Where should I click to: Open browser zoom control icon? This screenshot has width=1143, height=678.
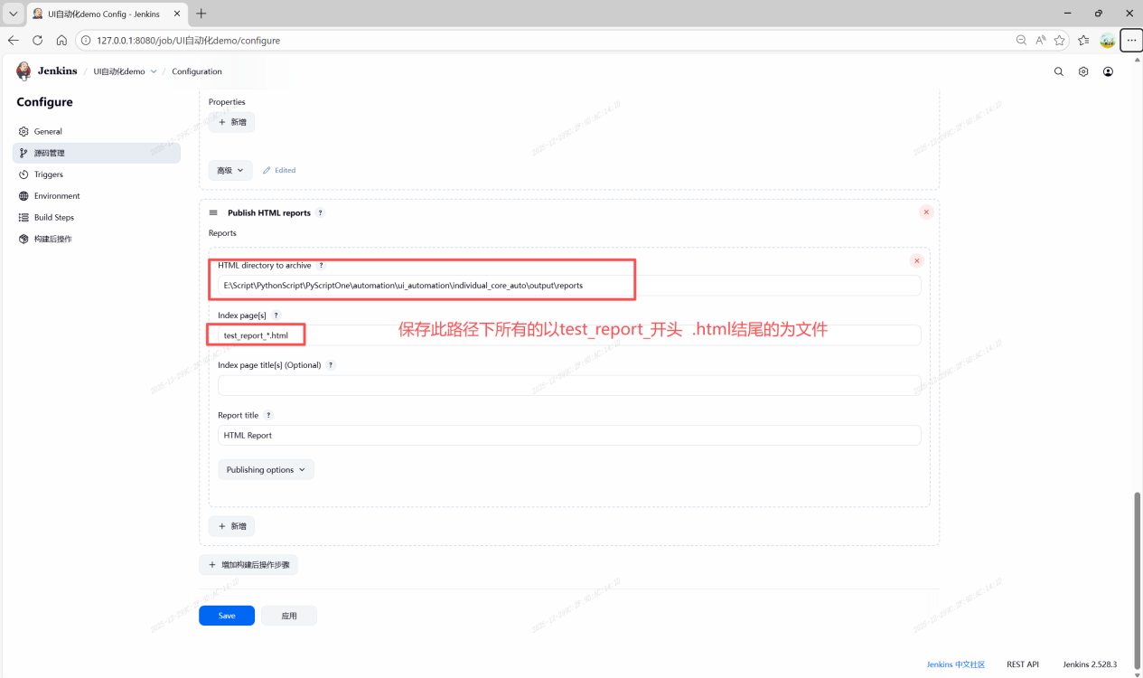[x=1021, y=41]
